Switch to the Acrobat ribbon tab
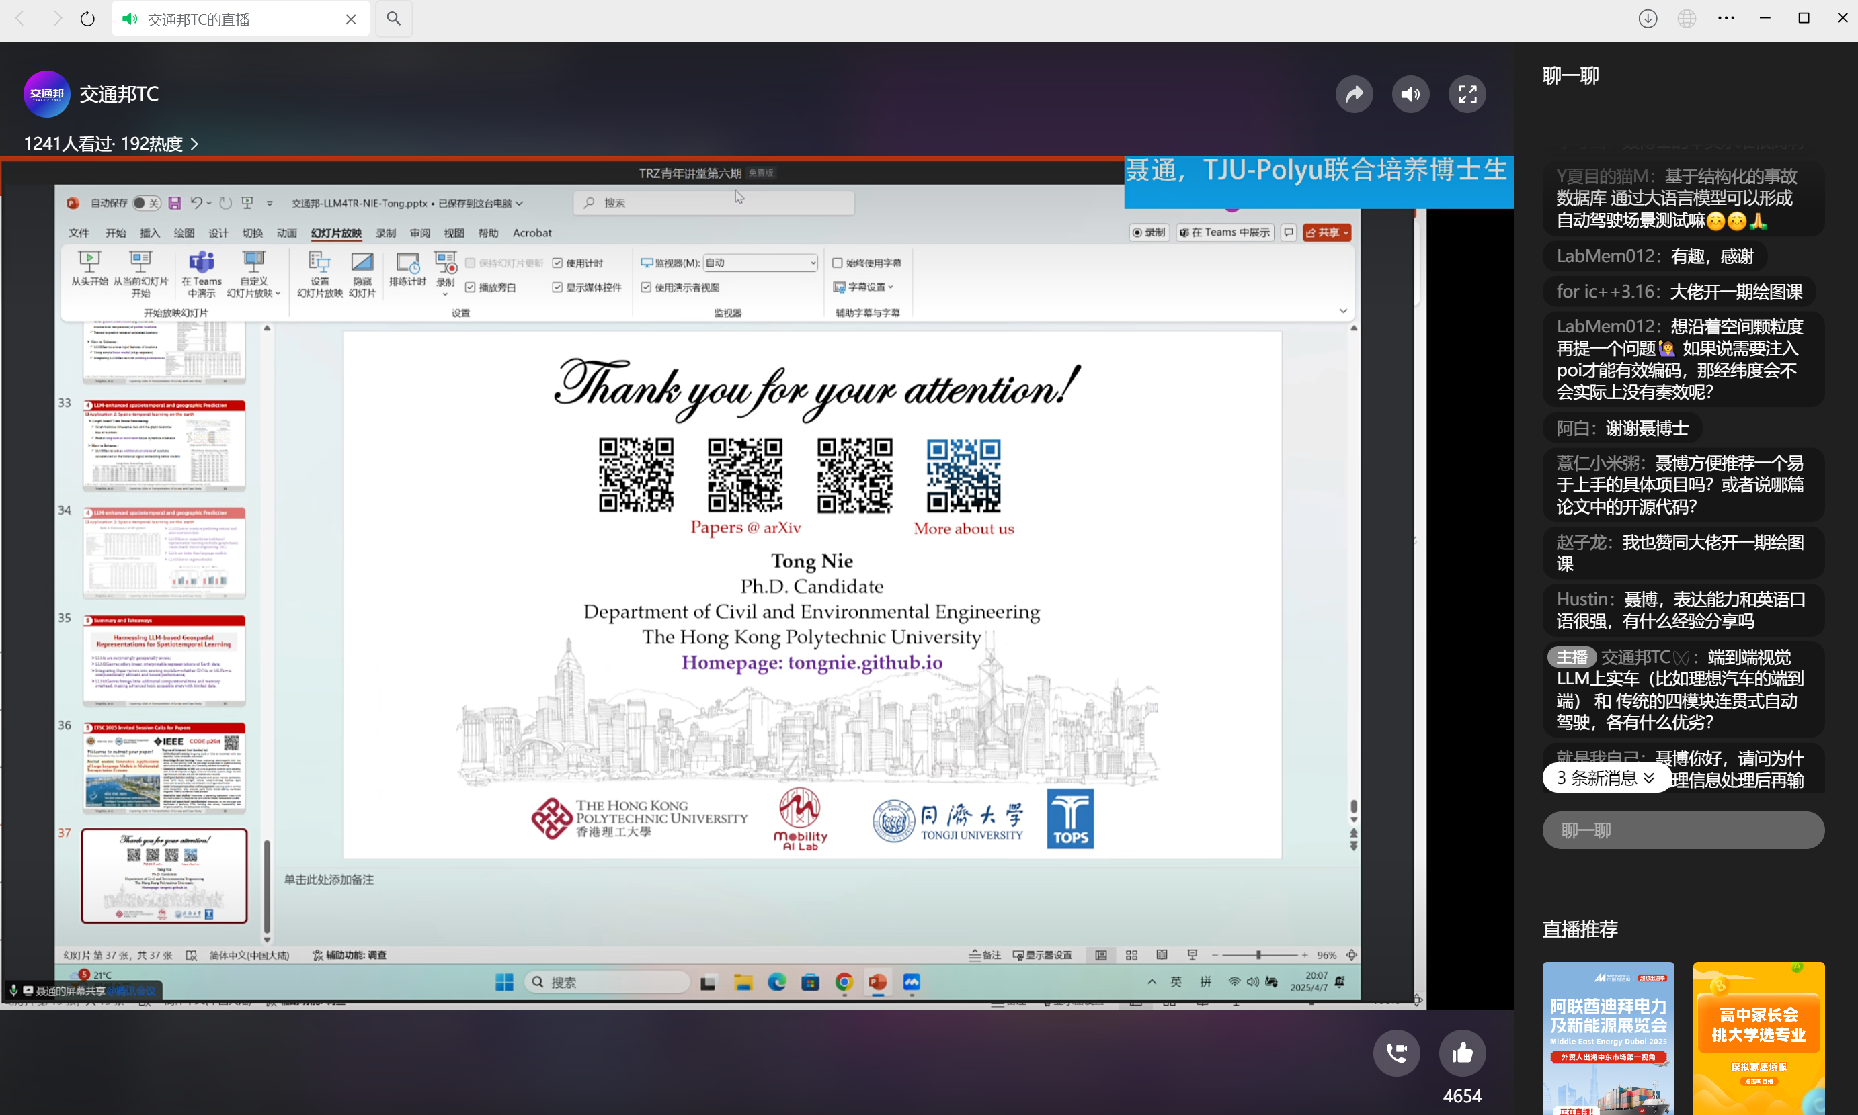 pos(532,233)
